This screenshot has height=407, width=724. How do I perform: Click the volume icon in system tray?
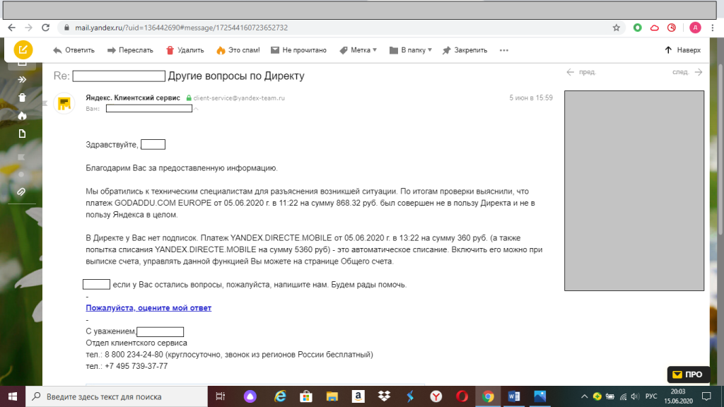[636, 396]
